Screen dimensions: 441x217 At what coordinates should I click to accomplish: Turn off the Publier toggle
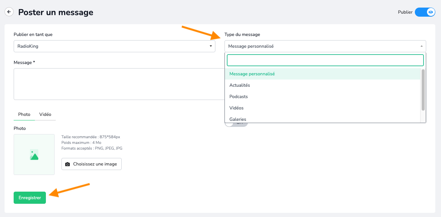(x=425, y=12)
